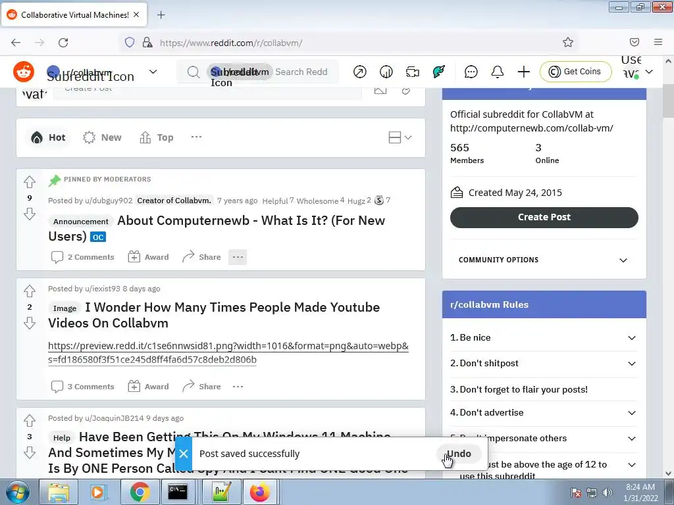Downvote the iexist93 Youtube Videos post
The image size is (674, 505).
(x=29, y=323)
